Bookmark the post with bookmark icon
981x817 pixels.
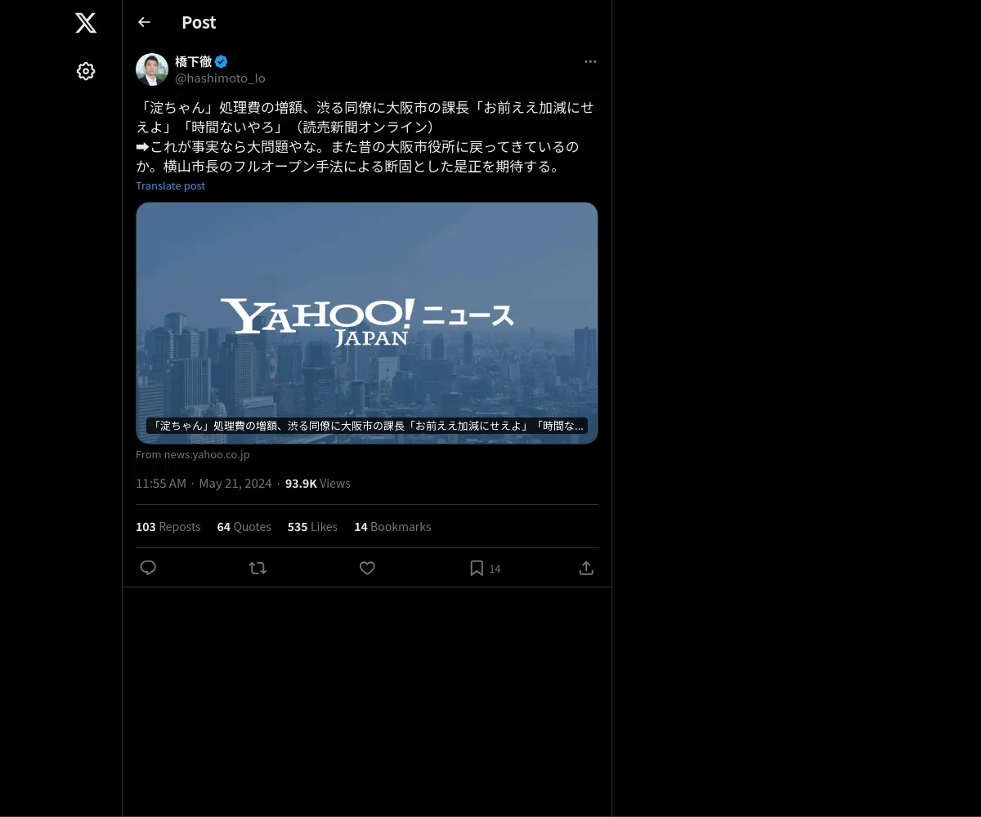point(477,568)
